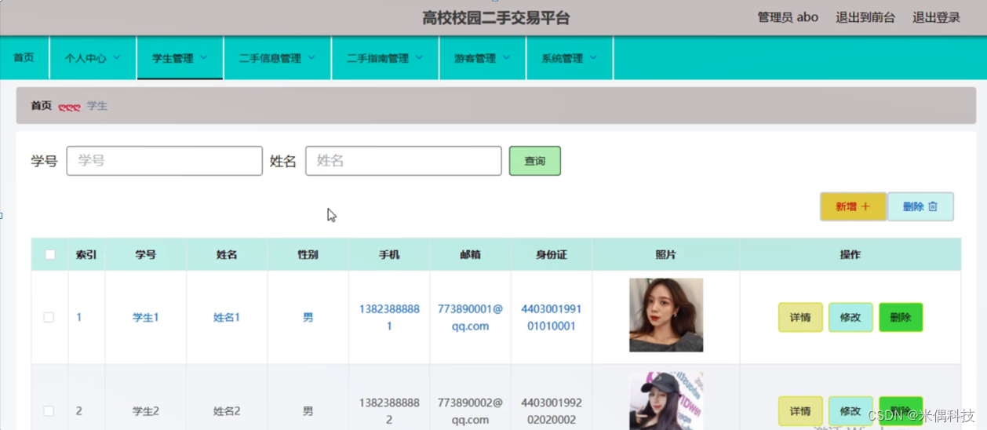
Task: Open the 首页 menu item
Action: (24, 57)
